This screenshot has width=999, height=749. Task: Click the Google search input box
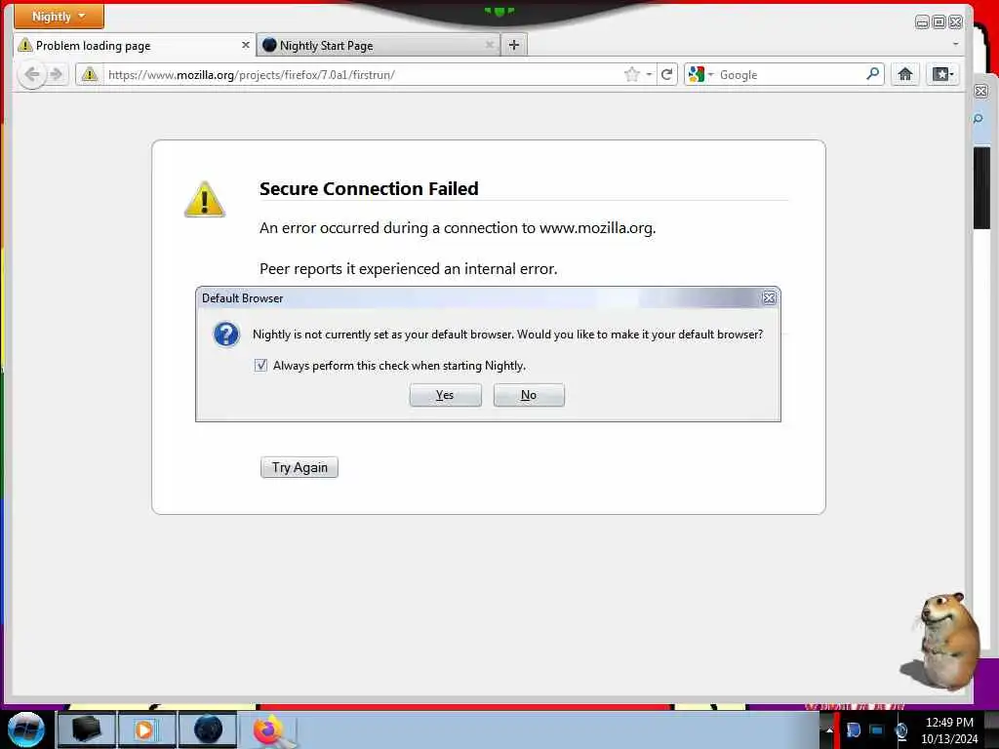[x=790, y=74]
